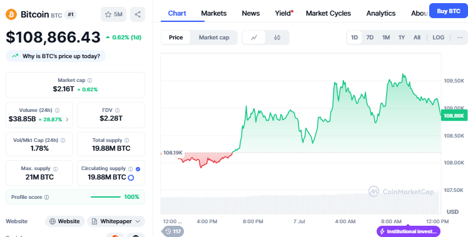This screenshot has width=468, height=237.
Task: Toggle the Market cap chart view
Action: 214,38
